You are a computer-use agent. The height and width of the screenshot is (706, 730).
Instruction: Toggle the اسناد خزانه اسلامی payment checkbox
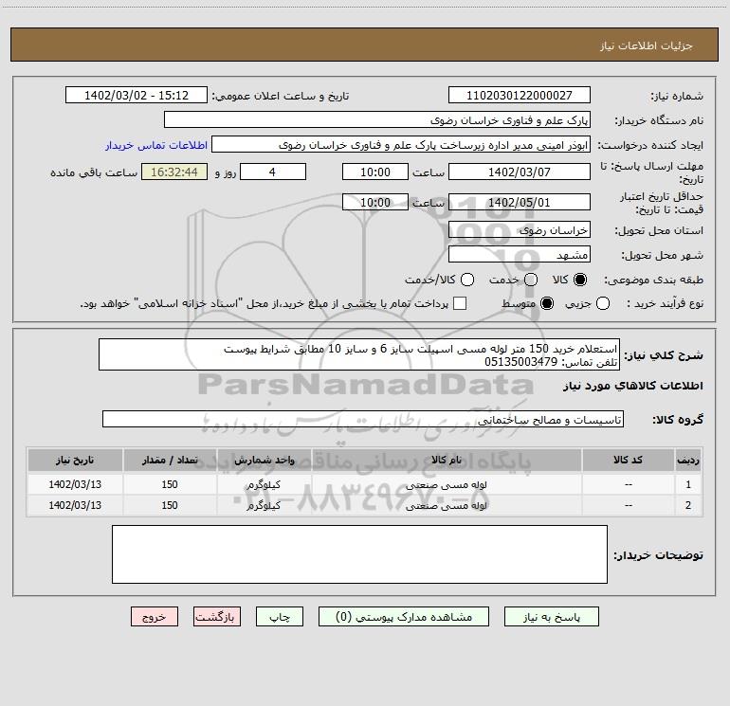[460, 303]
